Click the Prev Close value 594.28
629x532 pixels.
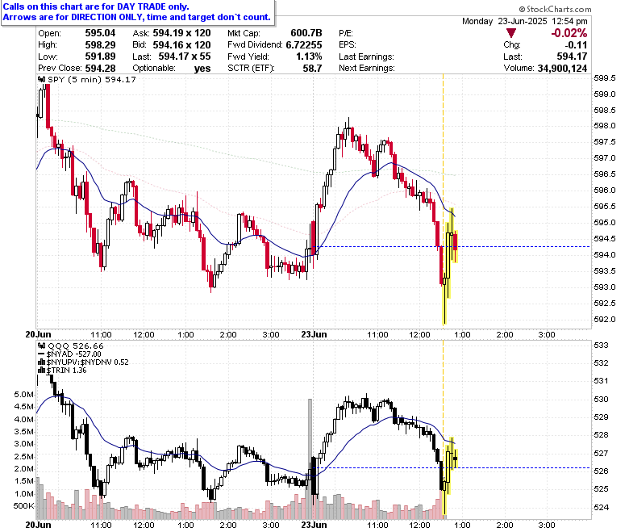(100, 69)
